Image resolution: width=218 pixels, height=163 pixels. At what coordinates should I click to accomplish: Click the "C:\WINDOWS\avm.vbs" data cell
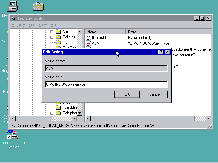pos(150,43)
